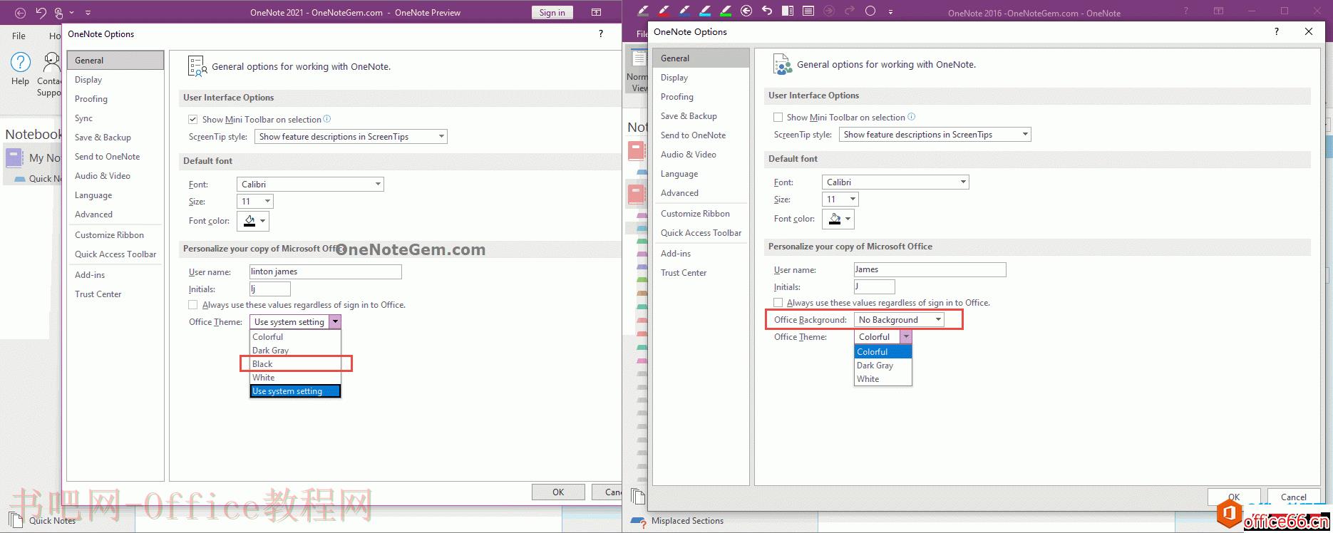
Task: Choose White theme in left dropdown list
Action: pos(295,377)
